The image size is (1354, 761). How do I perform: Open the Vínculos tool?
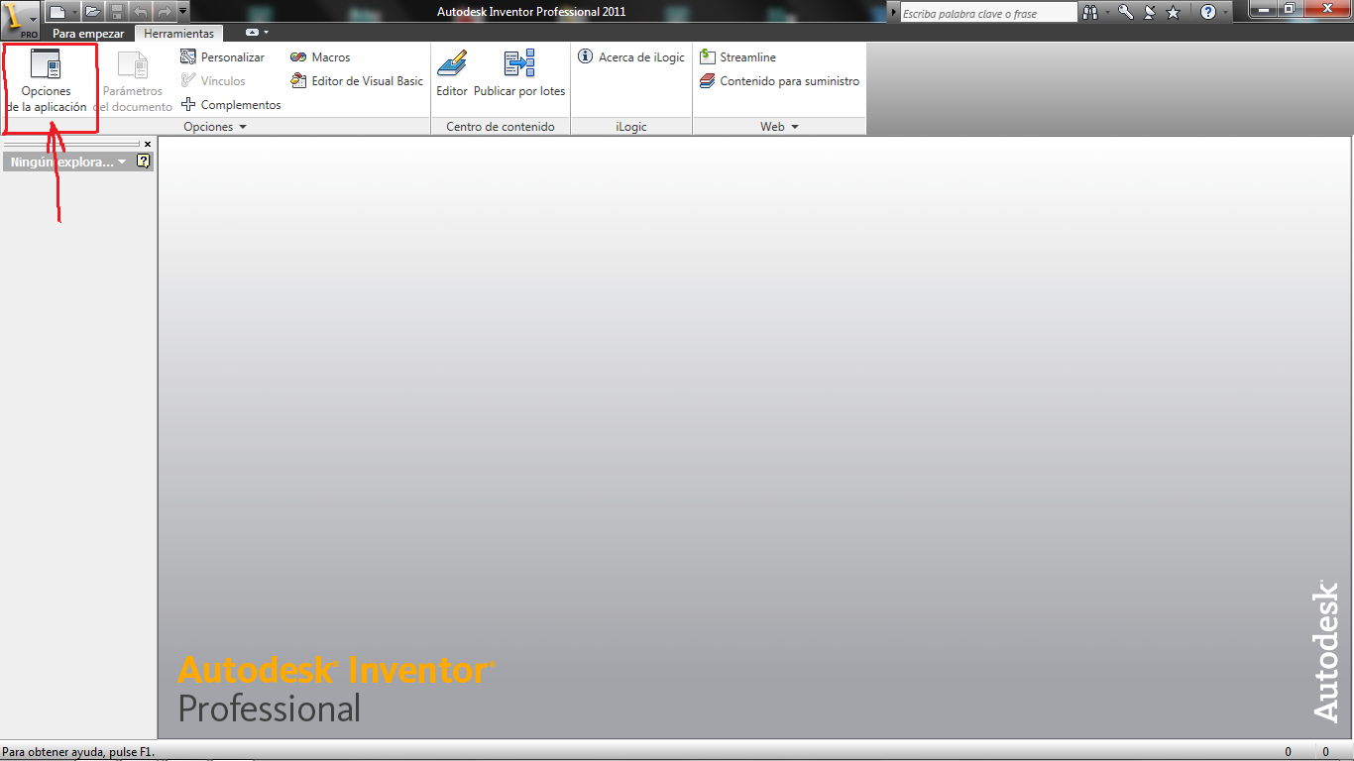[x=213, y=81]
